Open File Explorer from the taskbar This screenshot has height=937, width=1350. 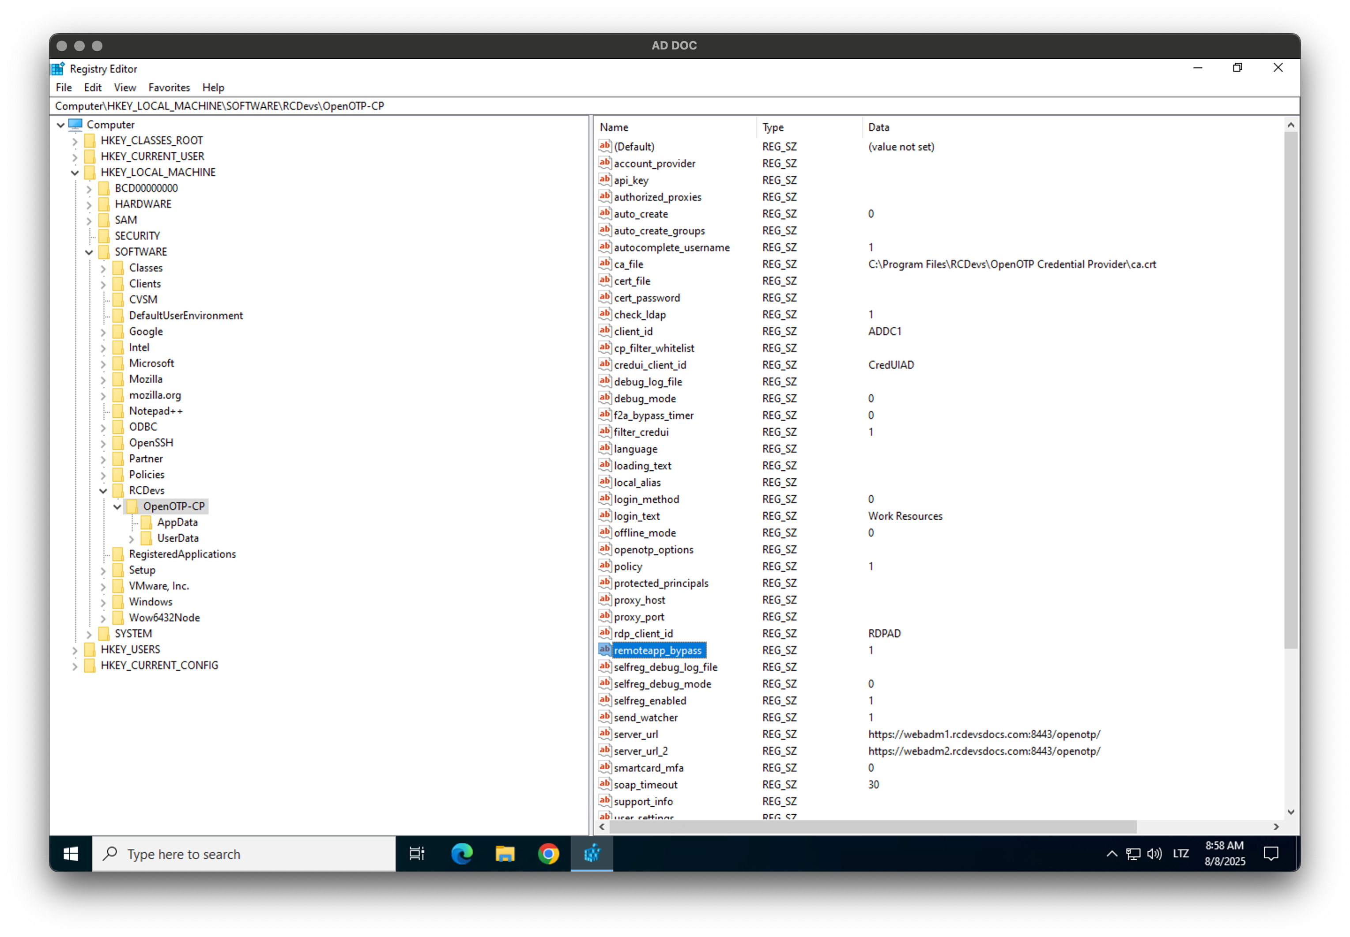505,854
